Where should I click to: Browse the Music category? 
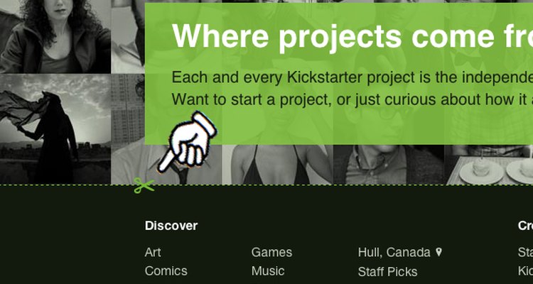point(268,271)
